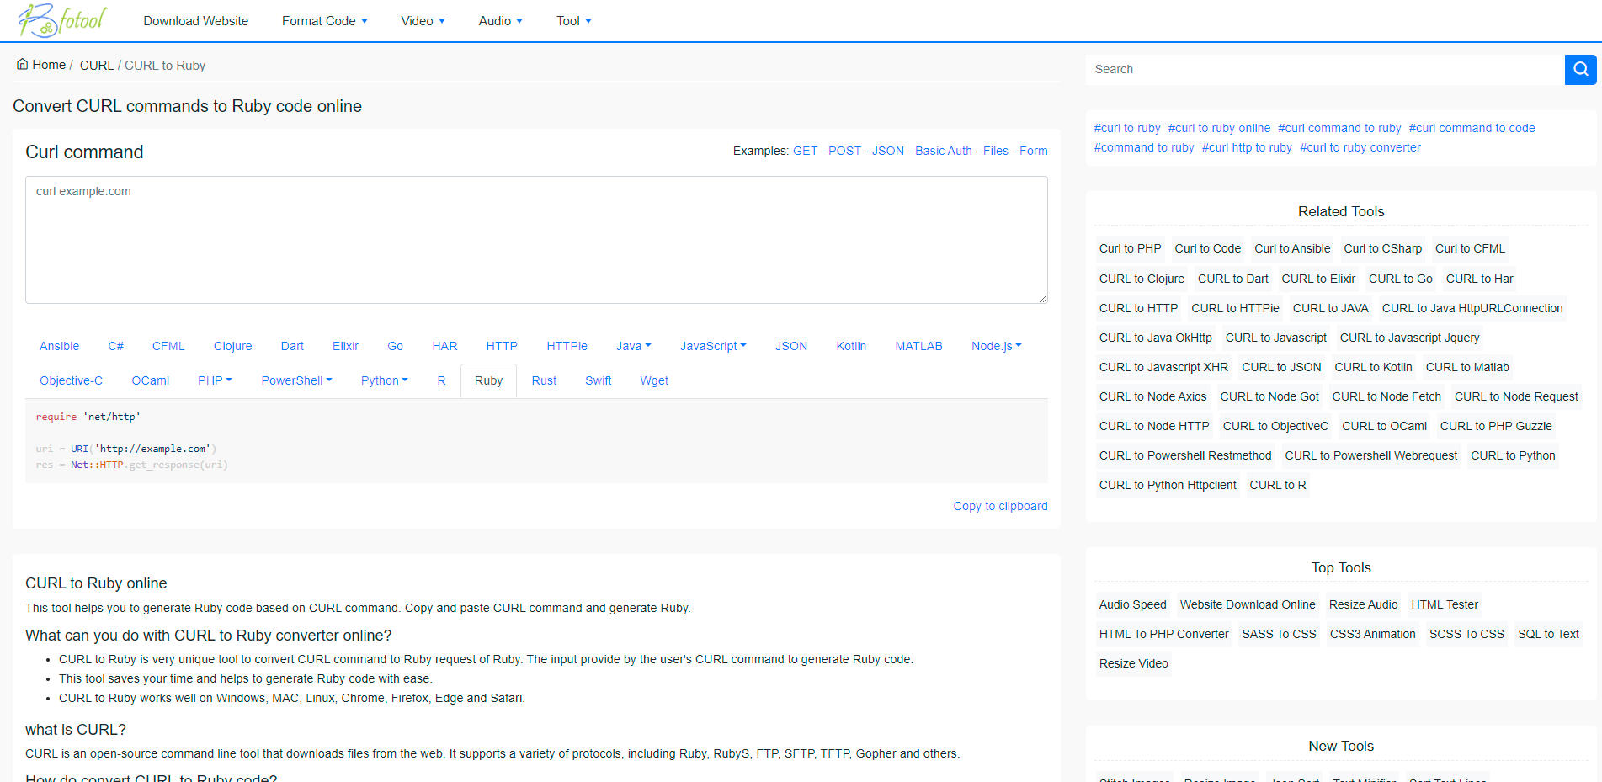Choose the Ansible tab
The height and width of the screenshot is (782, 1602).
(59, 346)
